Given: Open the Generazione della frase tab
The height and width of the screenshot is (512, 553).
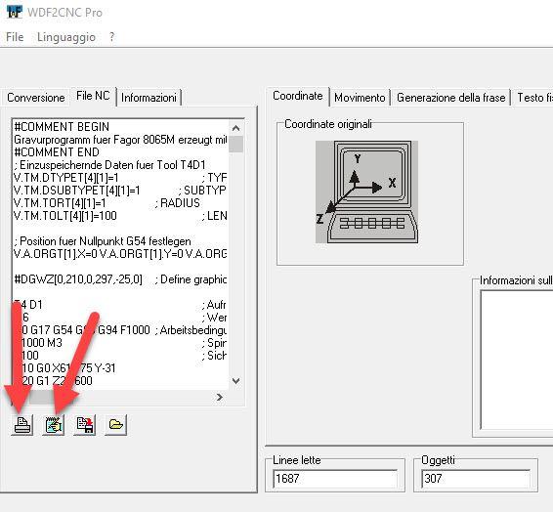Looking at the screenshot, I should click(450, 98).
